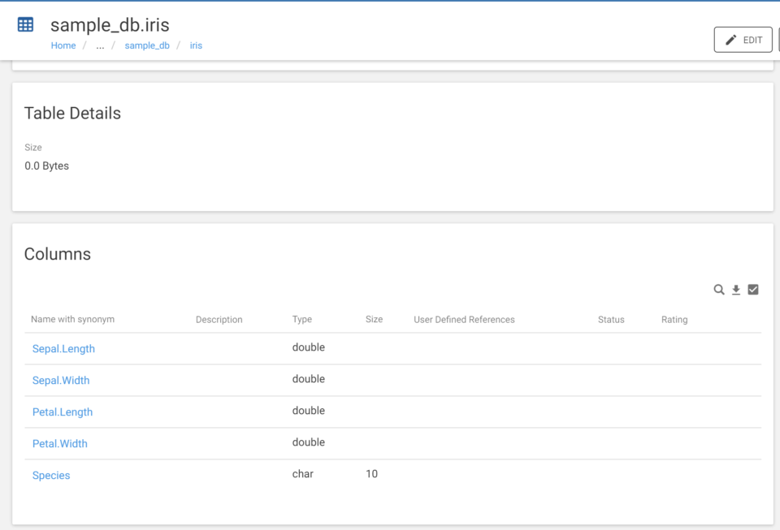Viewport: 780px width, 530px height.
Task: Open the Petal.Width column
Action: (59, 444)
